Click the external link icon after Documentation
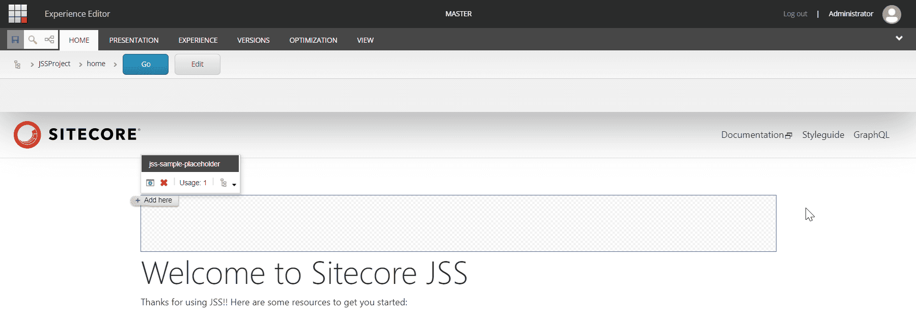Viewport: 916px width, 317px height. click(x=789, y=135)
